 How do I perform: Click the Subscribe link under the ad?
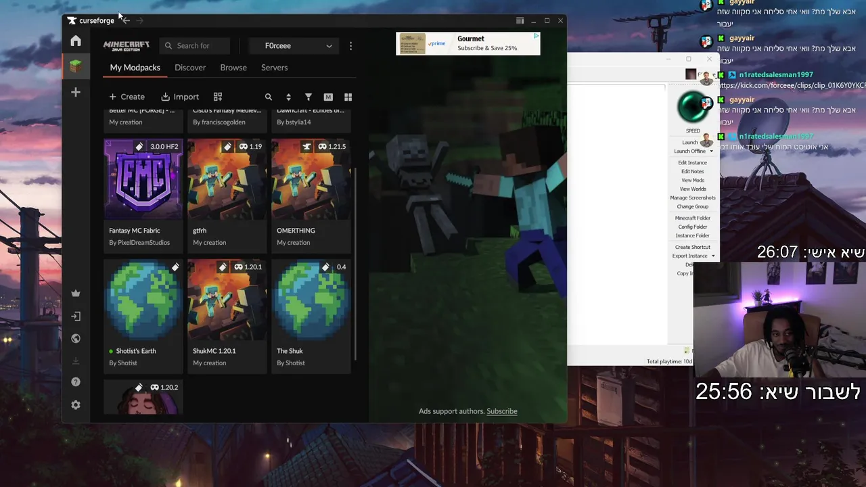coord(502,411)
